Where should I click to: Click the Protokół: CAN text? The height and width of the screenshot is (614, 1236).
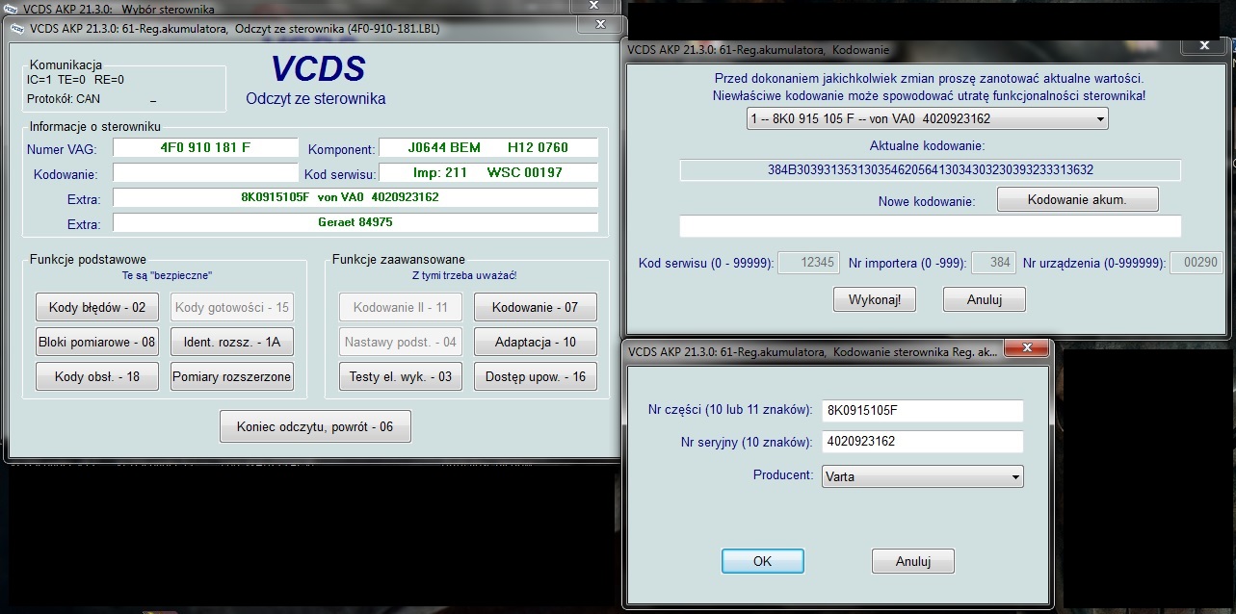coord(64,98)
